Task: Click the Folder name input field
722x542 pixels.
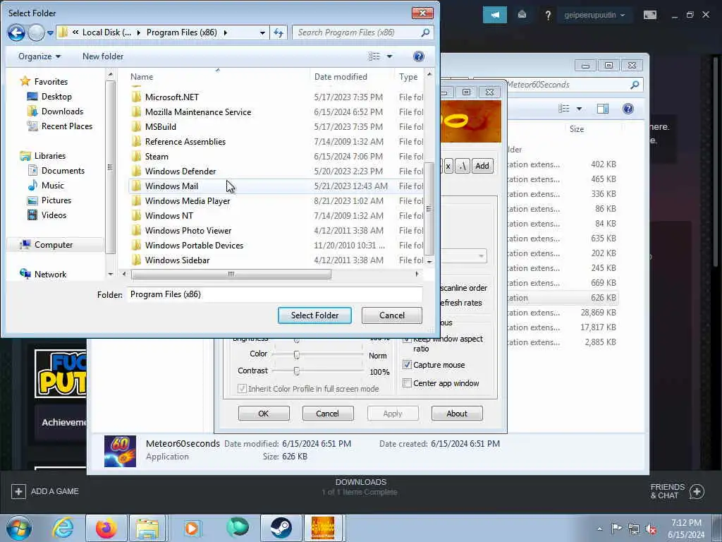Action: 275,294
